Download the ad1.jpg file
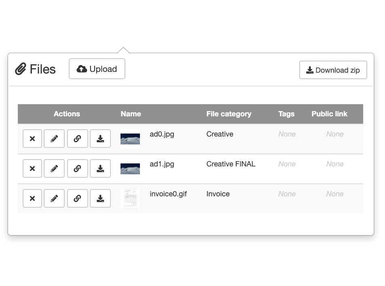 click(100, 168)
